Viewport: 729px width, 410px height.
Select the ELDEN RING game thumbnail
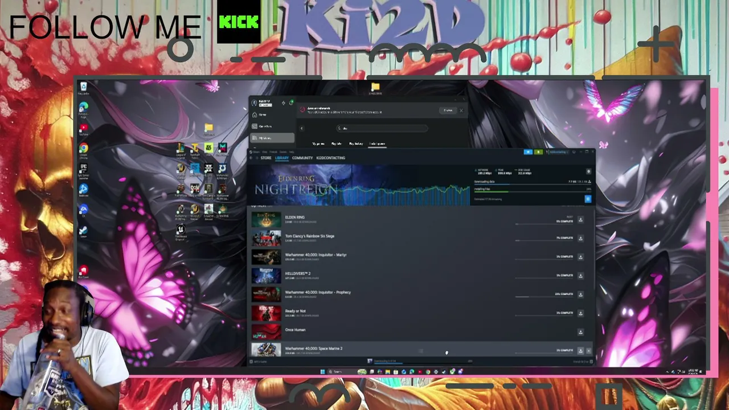coord(267,220)
